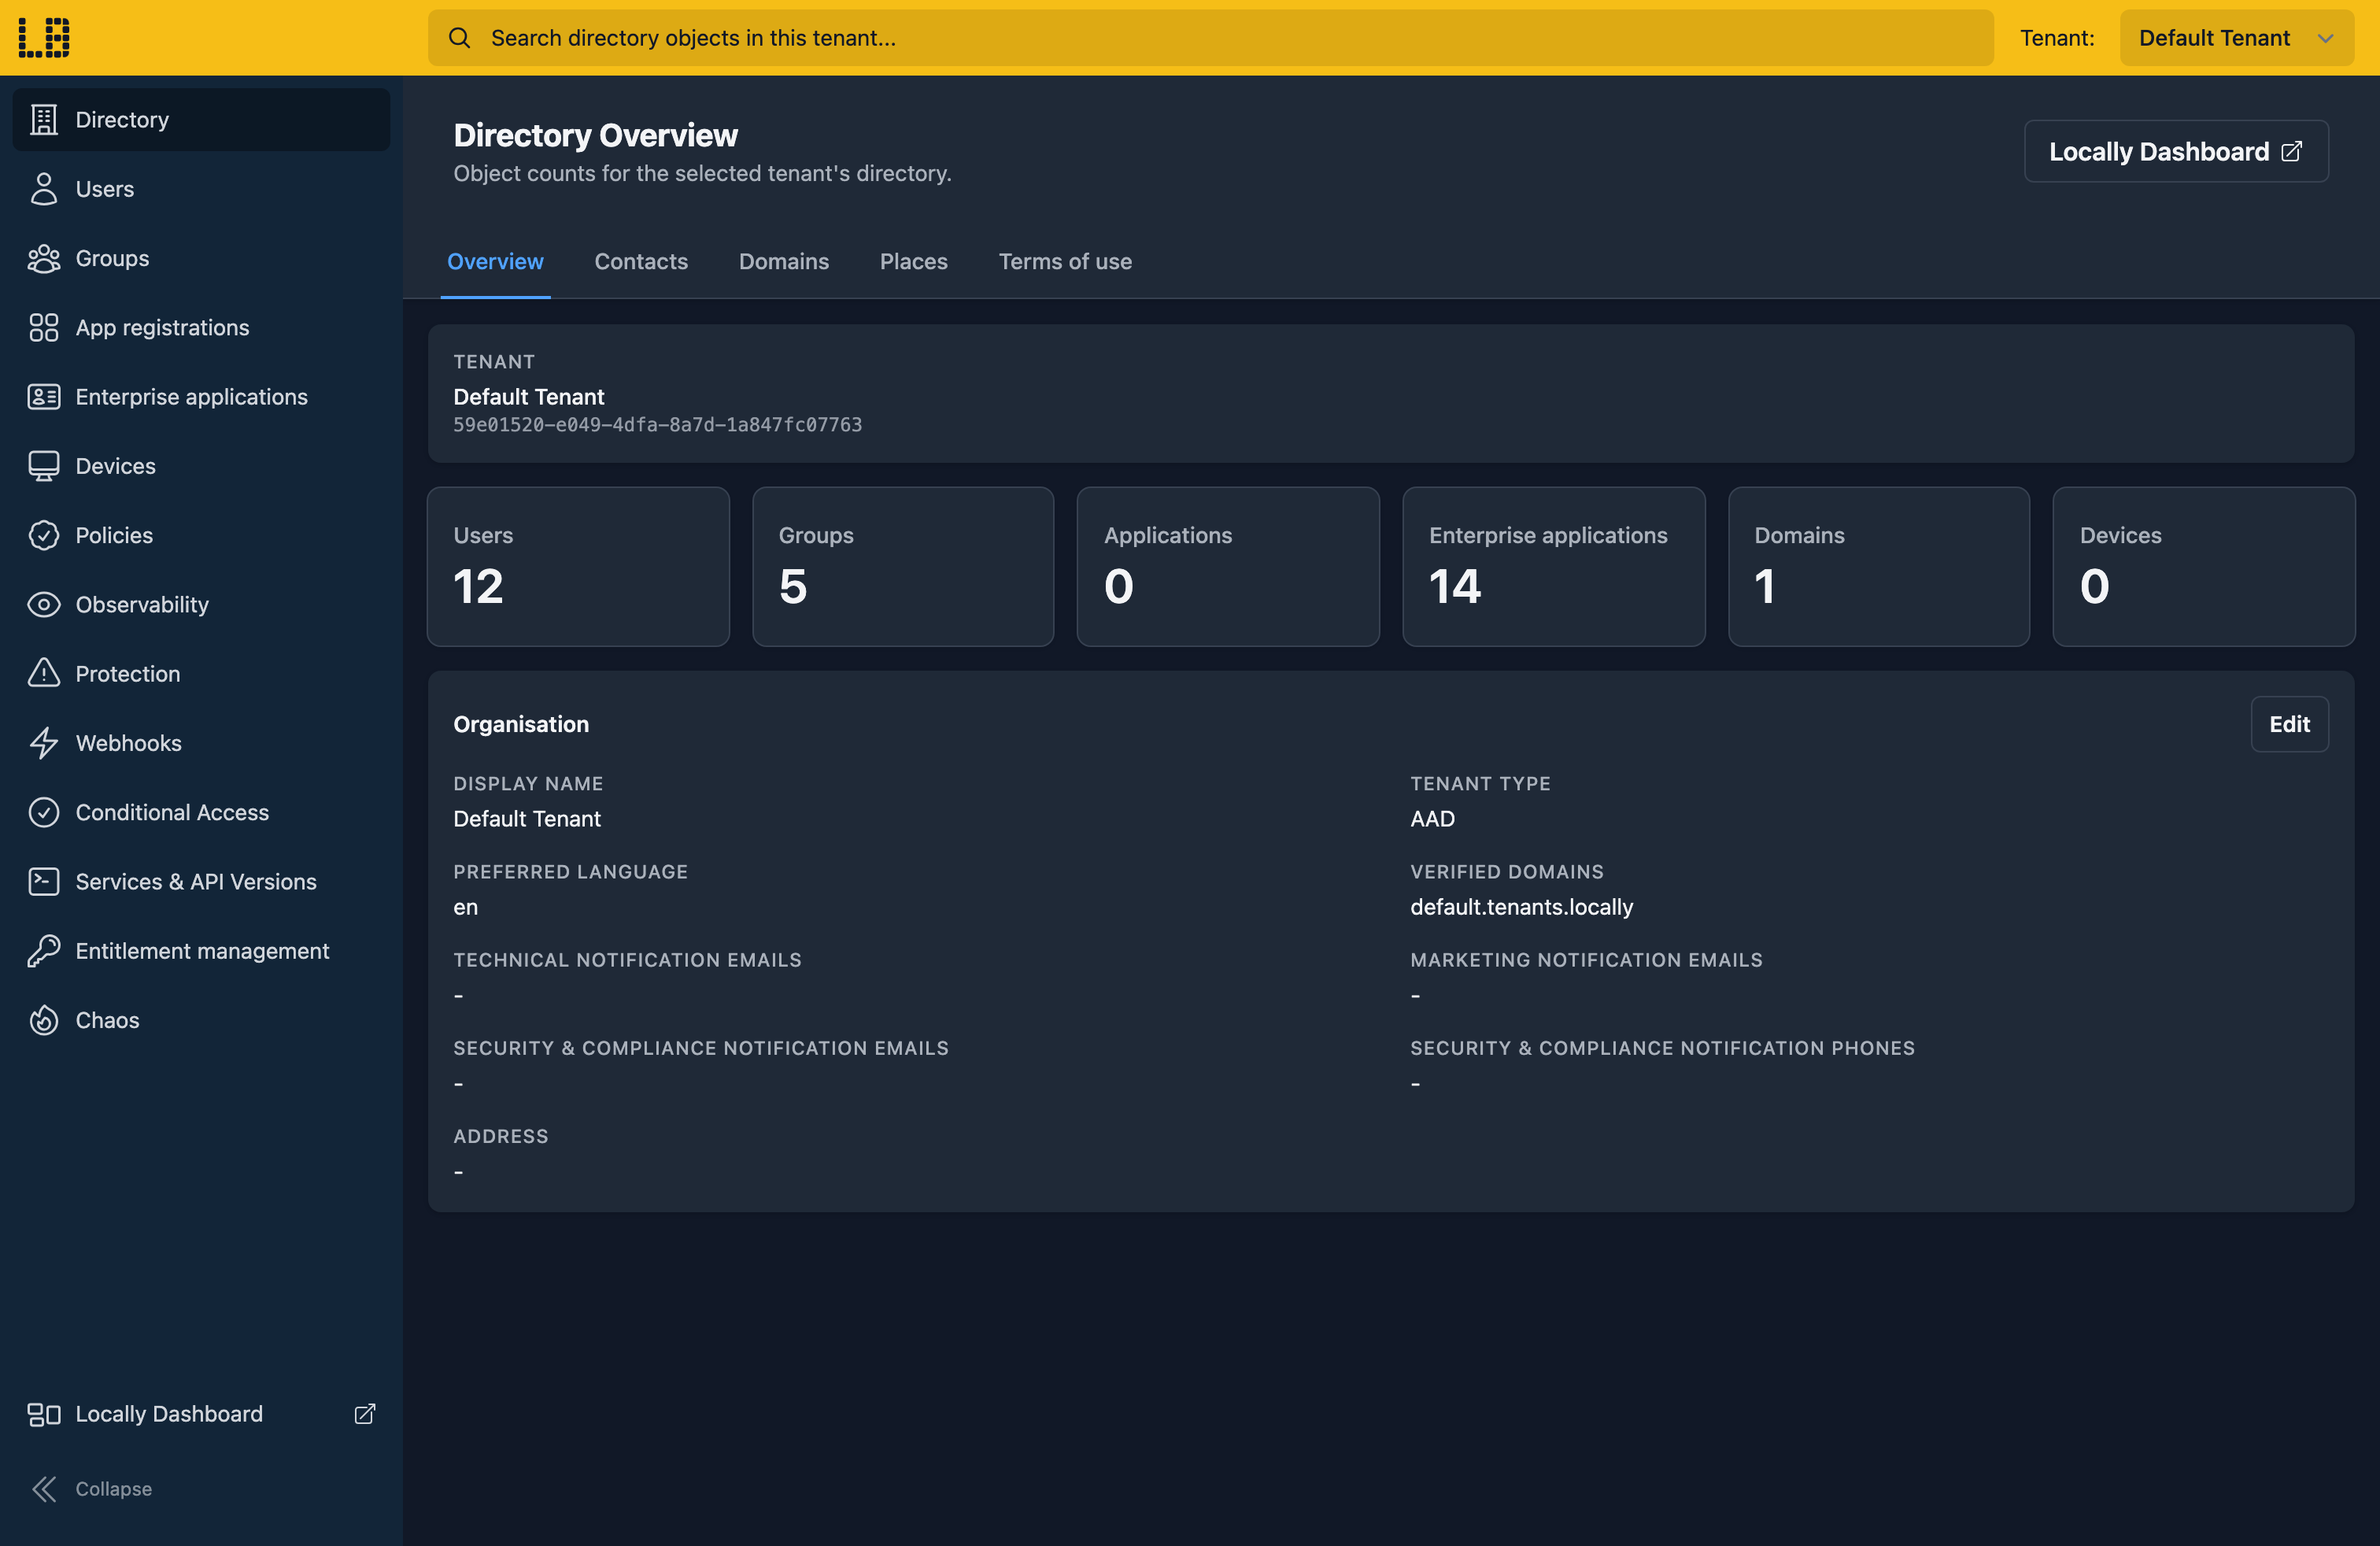
Task: Open the Default Tenant dropdown
Action: point(2236,38)
